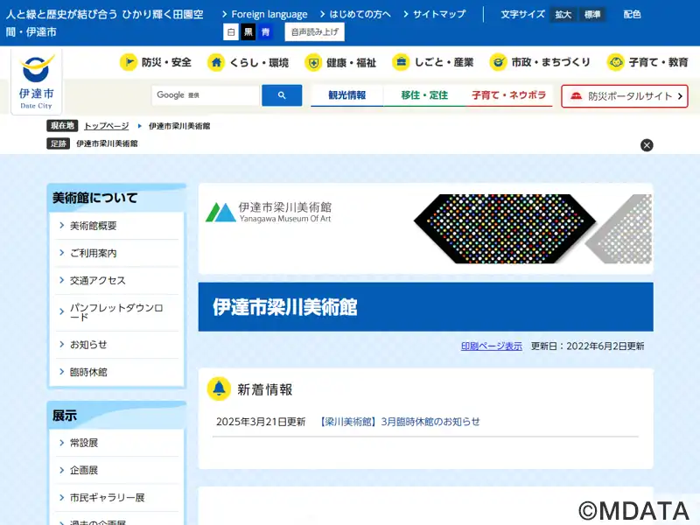Click the shield icon beside 健康・福祉
The image size is (700, 525).
click(313, 62)
